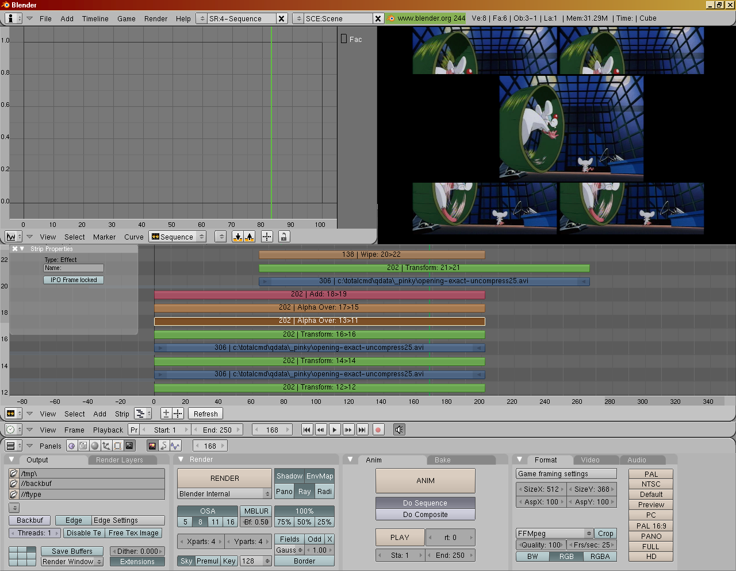Switch to the Render Layers tab
Screen dimensions: 736x571
[120, 460]
